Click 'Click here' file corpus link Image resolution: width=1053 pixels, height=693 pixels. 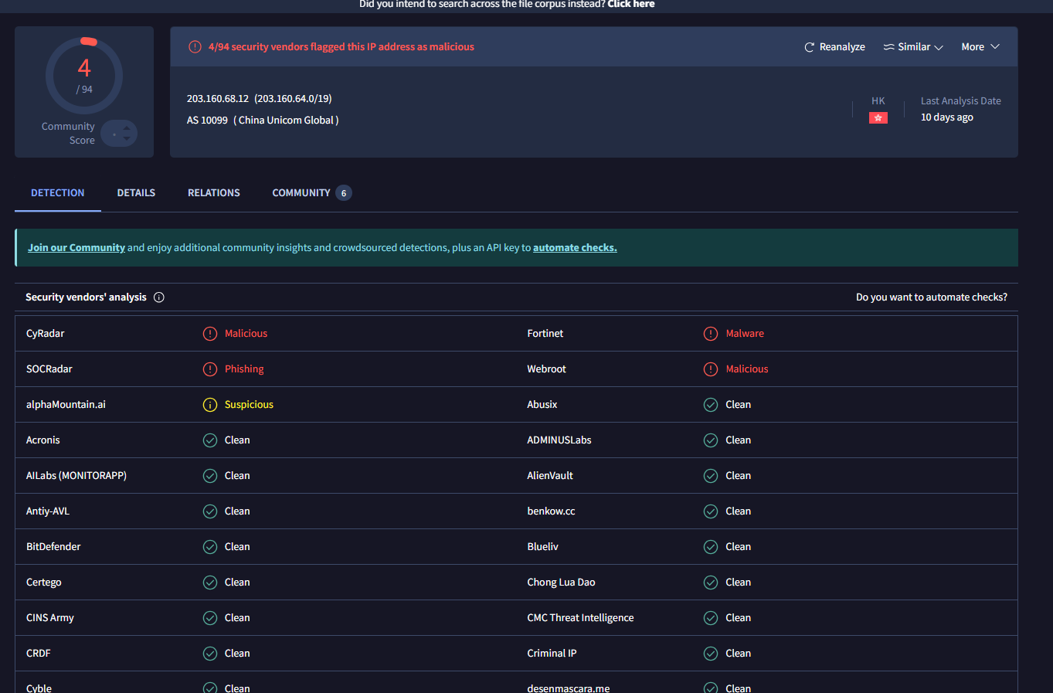[630, 5]
